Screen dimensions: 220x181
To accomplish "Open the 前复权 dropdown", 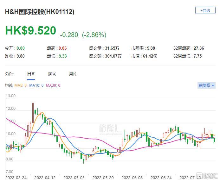I will pyautogui.click(x=206, y=85).
